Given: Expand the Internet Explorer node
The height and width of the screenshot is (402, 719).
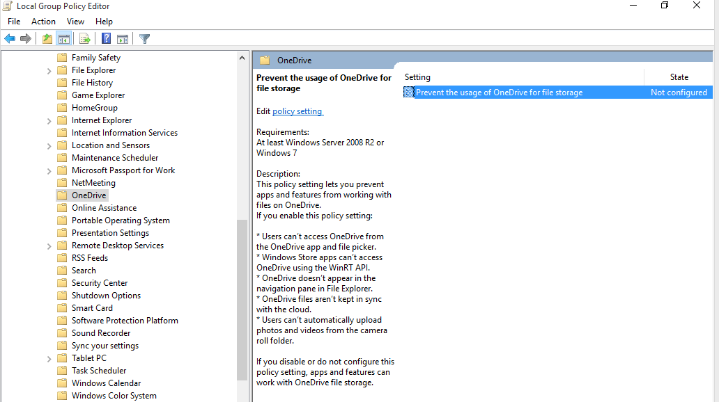Looking at the screenshot, I should pos(49,121).
